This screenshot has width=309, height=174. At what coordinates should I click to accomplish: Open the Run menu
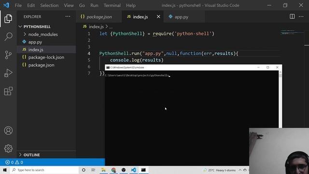click(x=94, y=5)
